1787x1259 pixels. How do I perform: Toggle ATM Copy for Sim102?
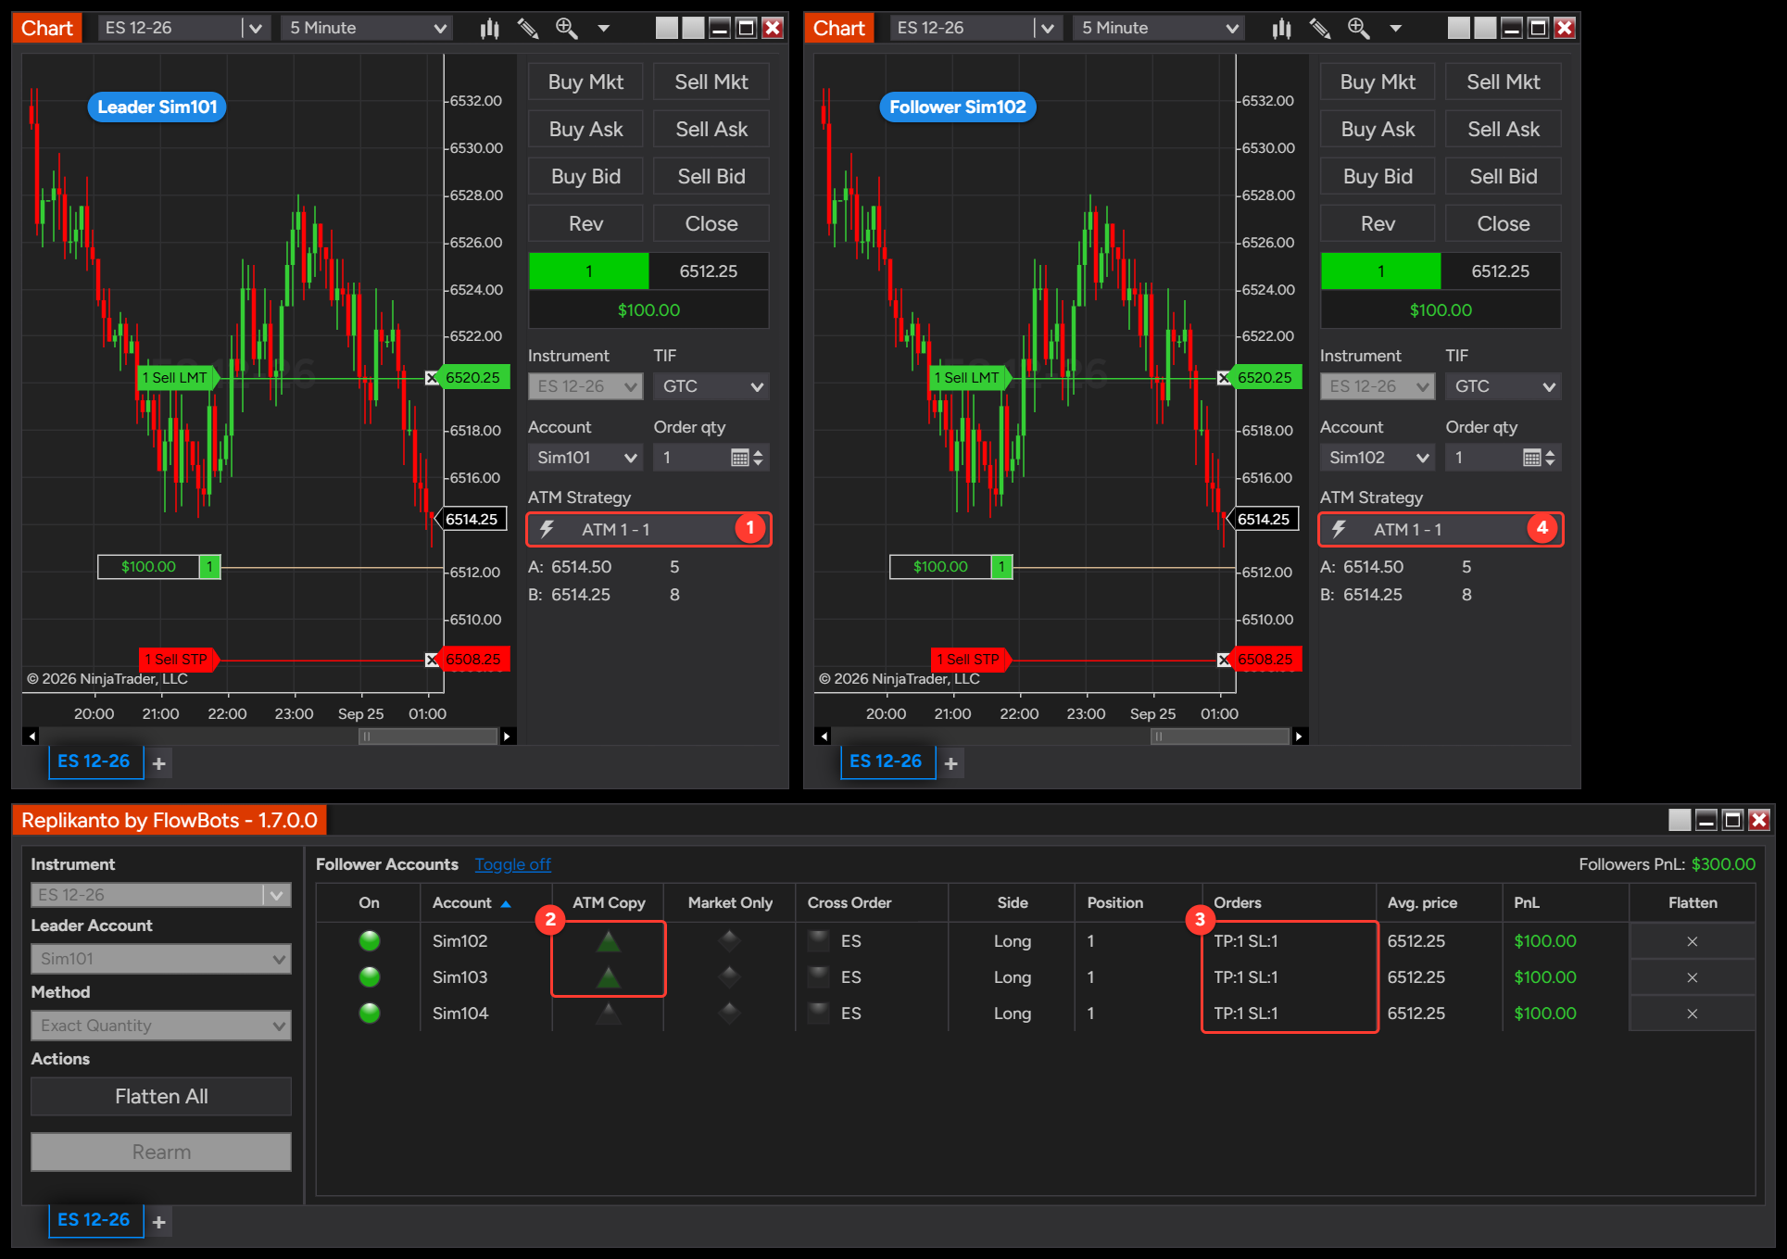pos(609,941)
